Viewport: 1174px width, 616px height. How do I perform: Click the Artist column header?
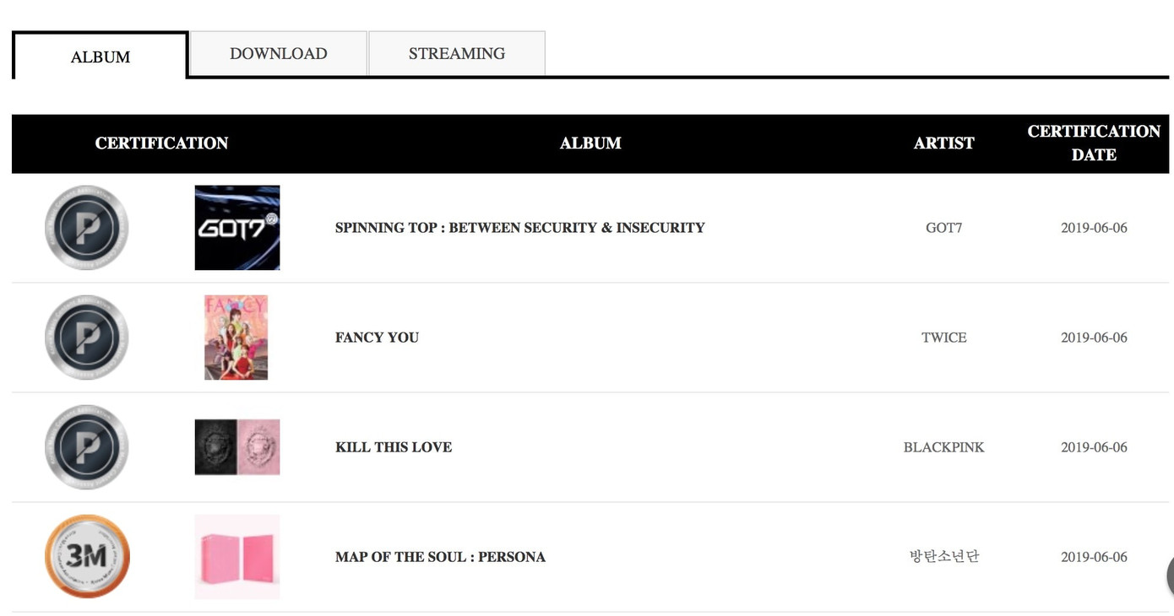943,143
